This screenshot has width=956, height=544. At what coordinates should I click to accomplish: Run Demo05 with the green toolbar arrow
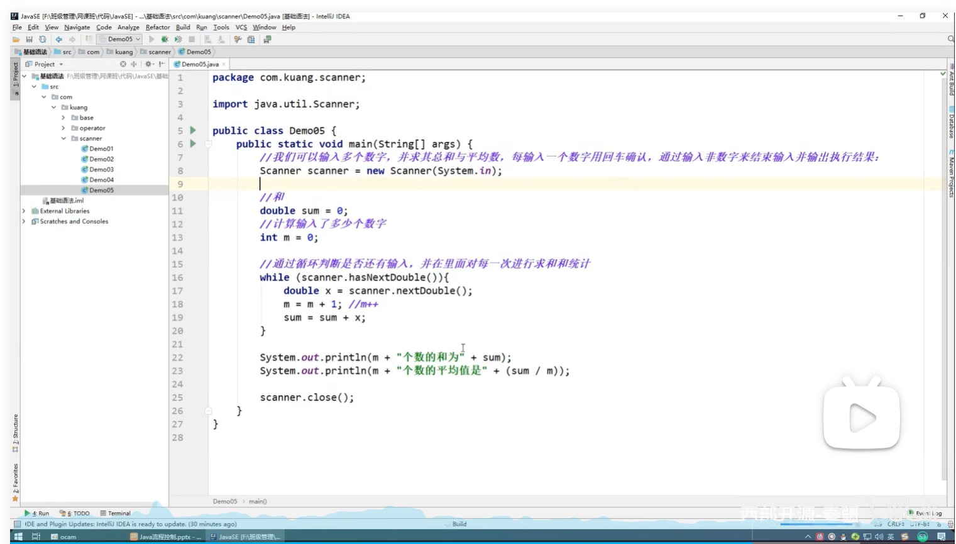click(x=151, y=40)
